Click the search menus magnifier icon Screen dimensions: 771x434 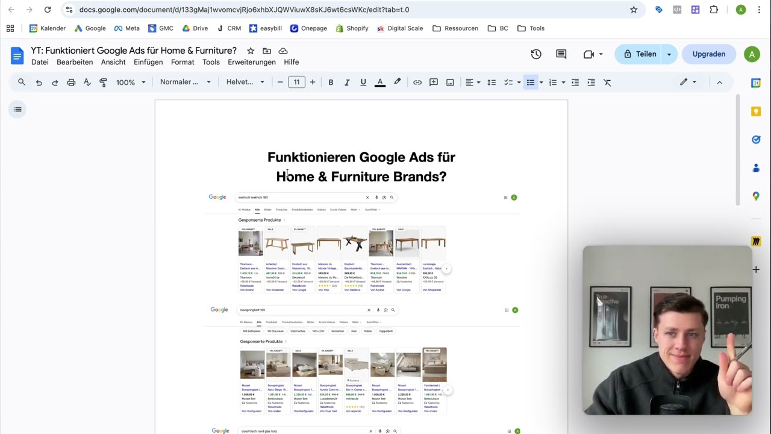point(22,82)
